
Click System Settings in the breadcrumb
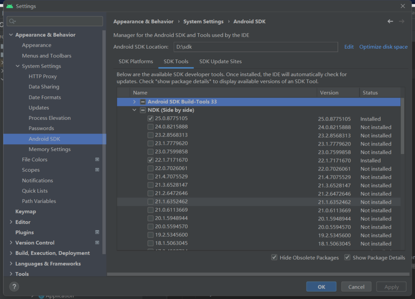click(203, 21)
